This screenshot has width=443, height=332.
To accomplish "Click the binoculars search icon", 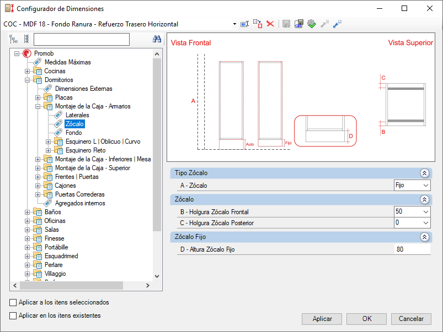I will [157, 39].
